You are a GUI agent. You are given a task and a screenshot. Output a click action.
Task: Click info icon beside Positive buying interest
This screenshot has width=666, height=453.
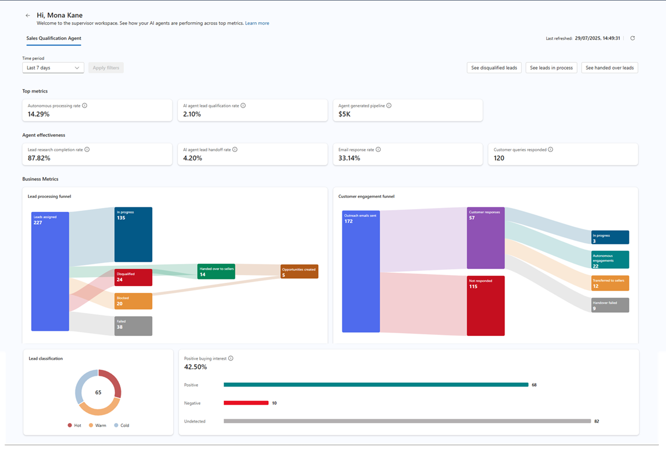pos(231,358)
